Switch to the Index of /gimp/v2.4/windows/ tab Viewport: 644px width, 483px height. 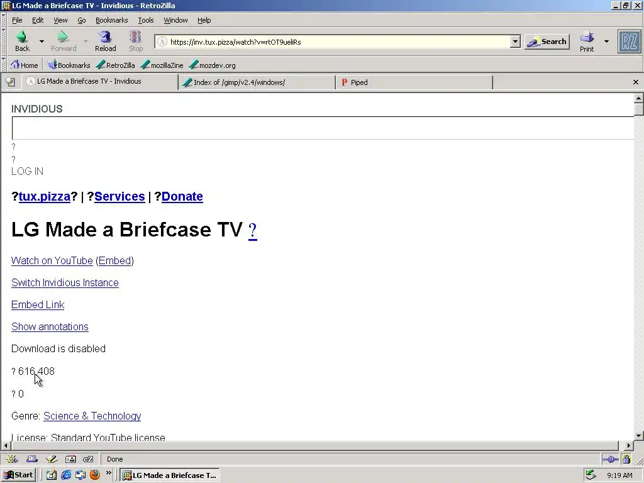click(x=257, y=82)
